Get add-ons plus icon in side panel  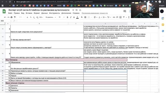tap(163, 41)
